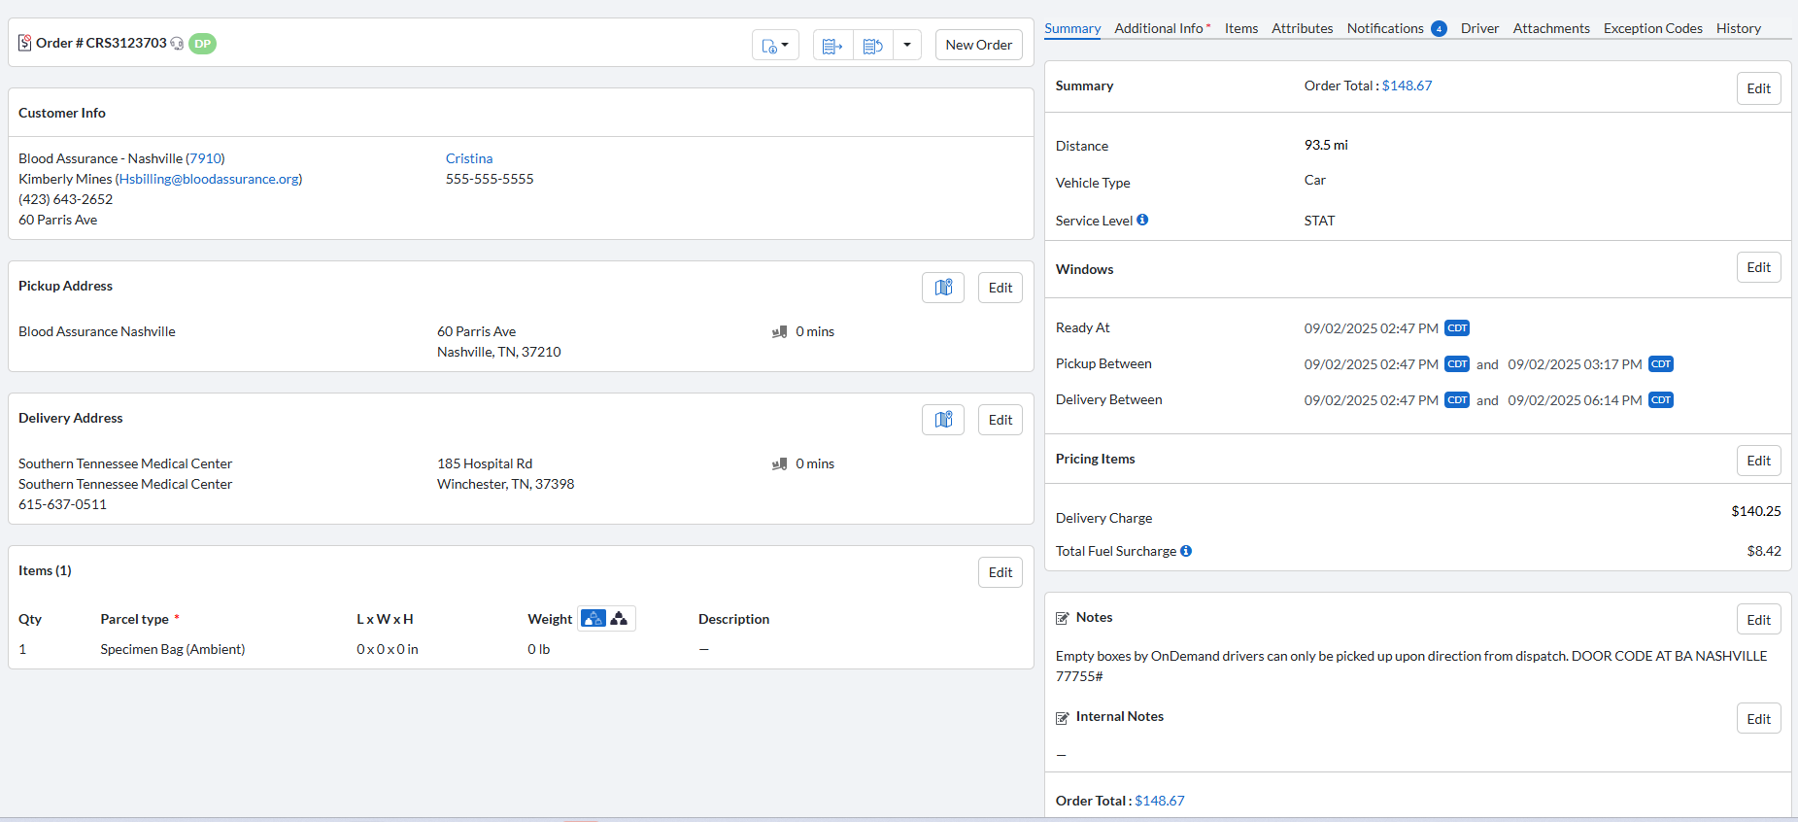Edit the Pricing Items section
1798x822 pixels.
tap(1758, 461)
